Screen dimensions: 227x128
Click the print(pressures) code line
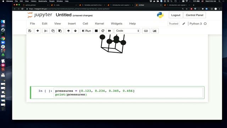(x=71, y=95)
